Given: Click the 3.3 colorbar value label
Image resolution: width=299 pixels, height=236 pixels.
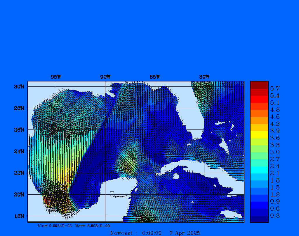Looking at the screenshot, I should (x=275, y=145).
